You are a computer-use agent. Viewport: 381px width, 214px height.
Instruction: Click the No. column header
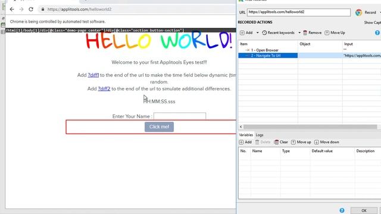click(x=243, y=151)
